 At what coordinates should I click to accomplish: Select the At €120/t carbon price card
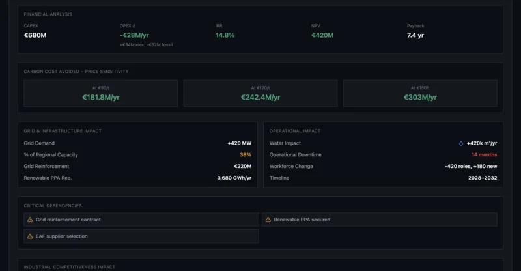tap(260, 93)
